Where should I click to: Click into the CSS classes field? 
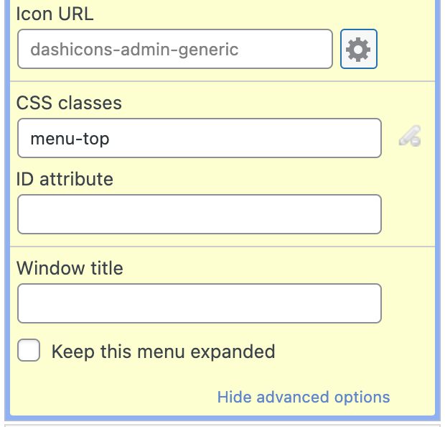click(x=199, y=138)
